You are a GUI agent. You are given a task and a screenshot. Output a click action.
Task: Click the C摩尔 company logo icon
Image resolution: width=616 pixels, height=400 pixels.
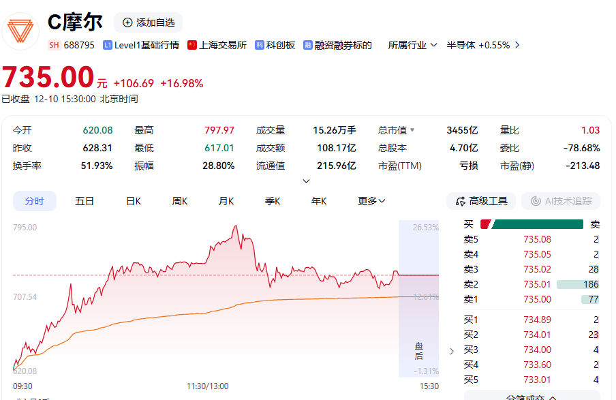(x=20, y=31)
